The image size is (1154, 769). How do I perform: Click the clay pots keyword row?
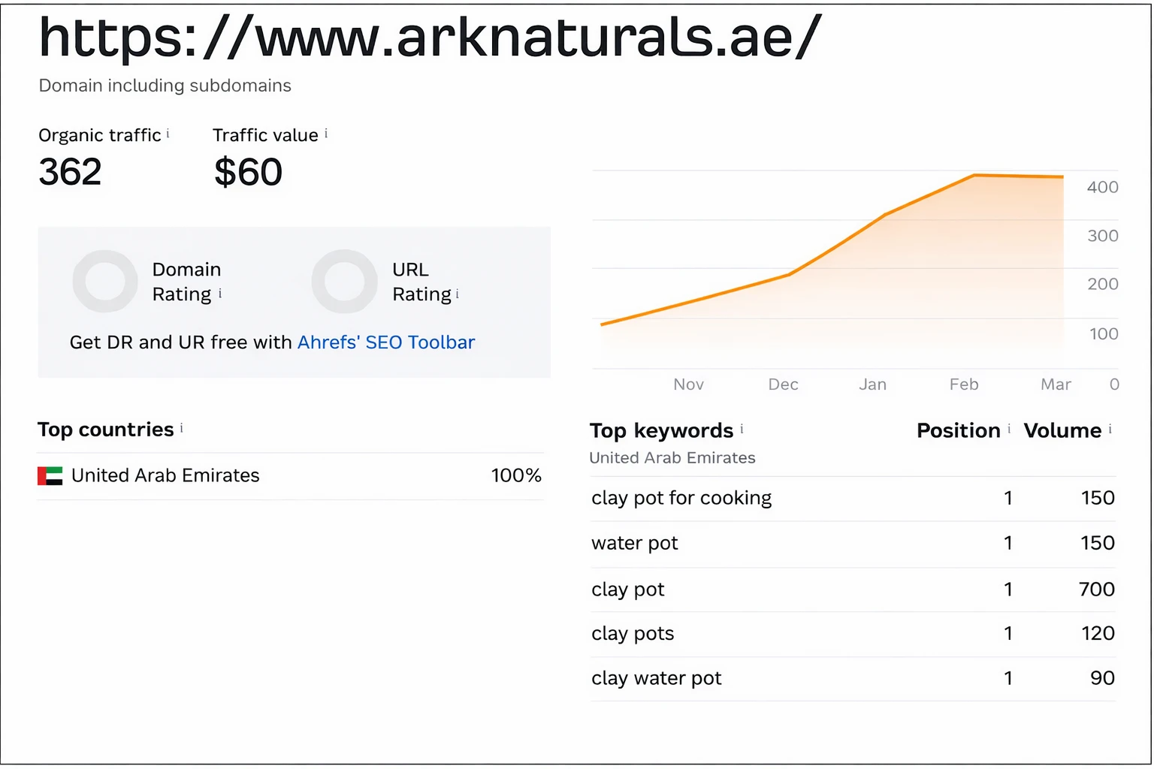click(632, 633)
